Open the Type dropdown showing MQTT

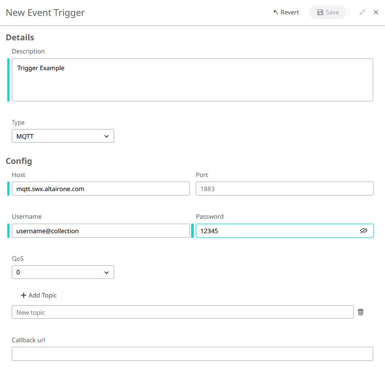63,136
